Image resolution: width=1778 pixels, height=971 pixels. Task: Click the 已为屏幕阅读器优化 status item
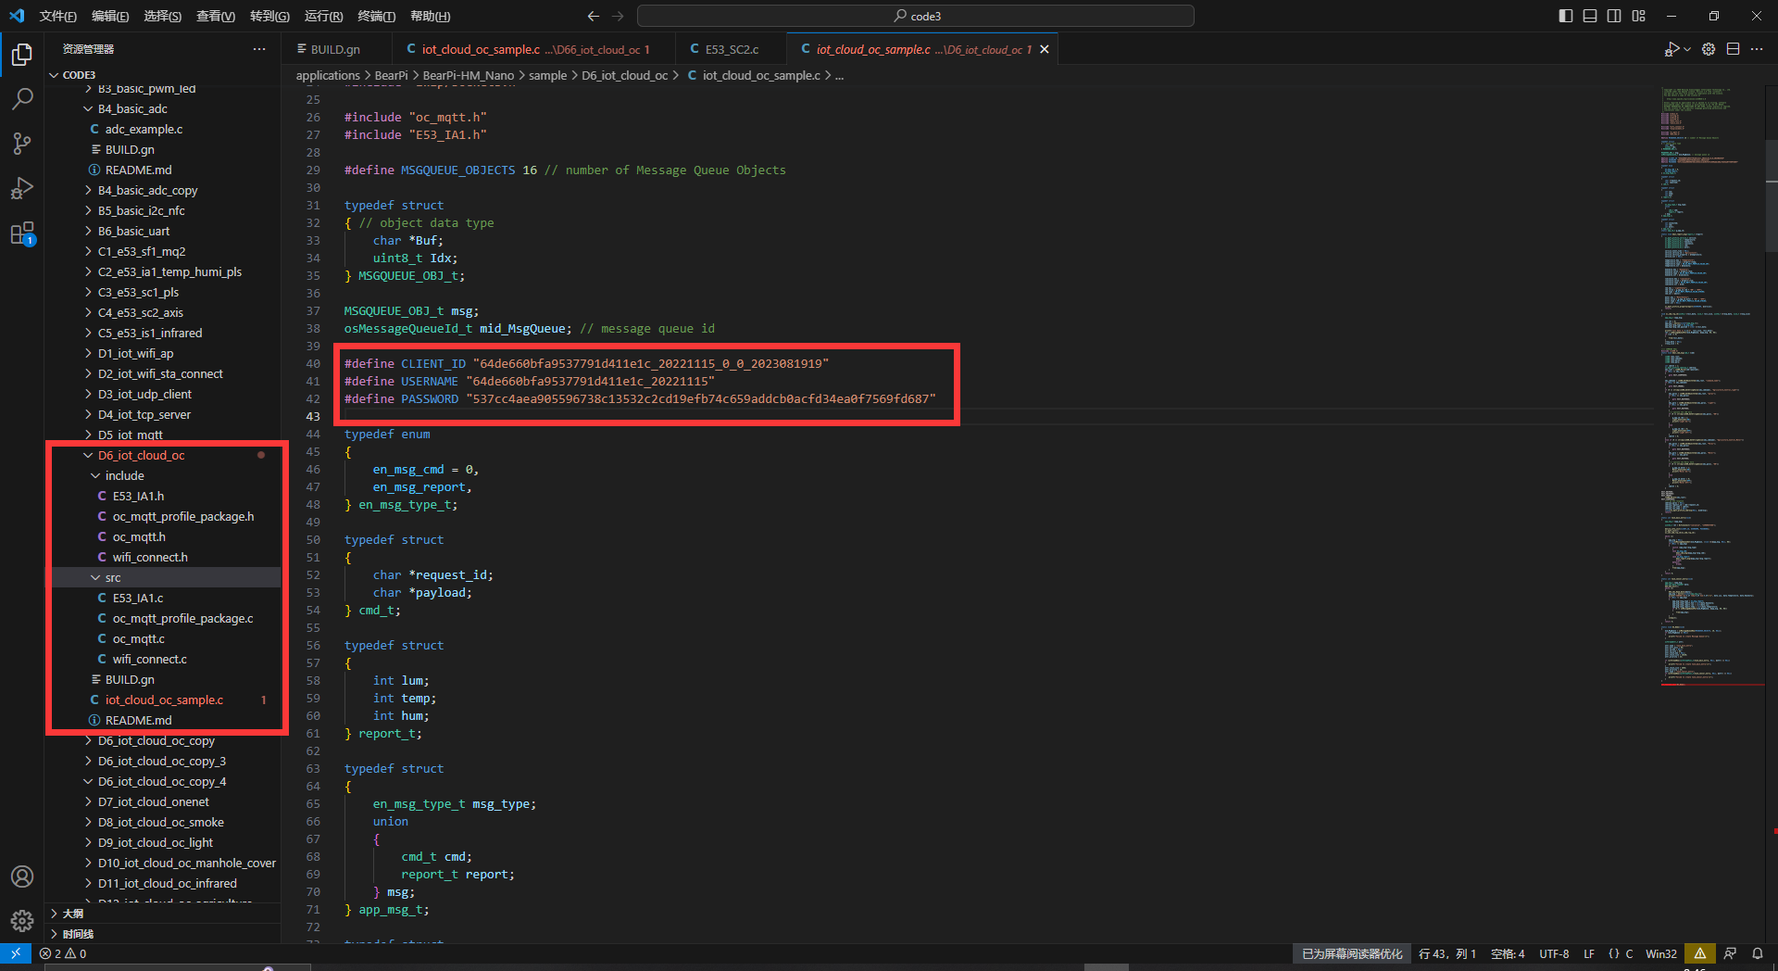1352,953
